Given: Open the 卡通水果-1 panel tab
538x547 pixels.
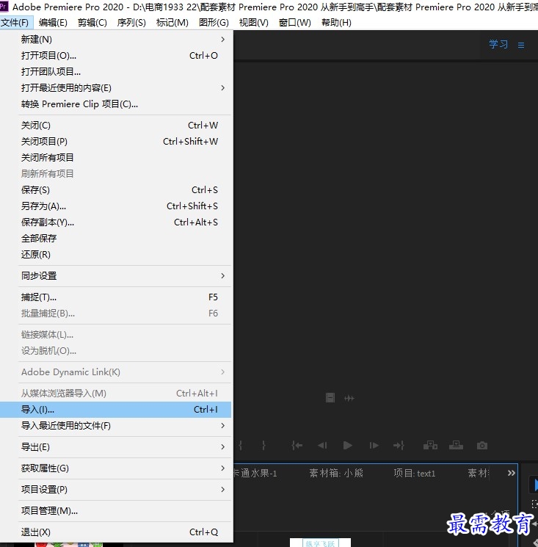Looking at the screenshot, I should click(255, 473).
